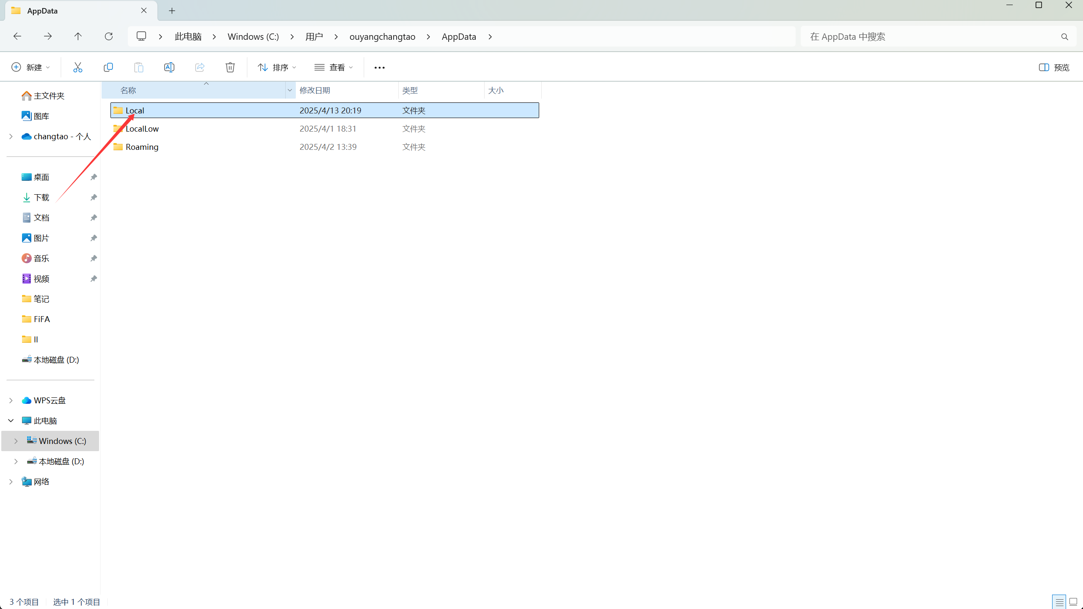Click the Cut scissors icon
This screenshot has width=1083, height=609.
click(x=77, y=67)
